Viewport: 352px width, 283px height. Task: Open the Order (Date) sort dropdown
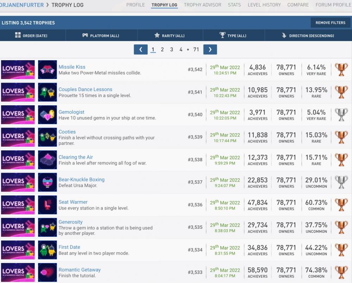tap(31, 36)
